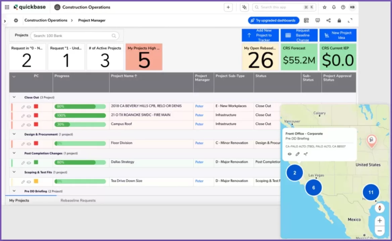Click the Add New Project to Tracker button
Screen dimensions: 392x241
[x=260, y=35]
